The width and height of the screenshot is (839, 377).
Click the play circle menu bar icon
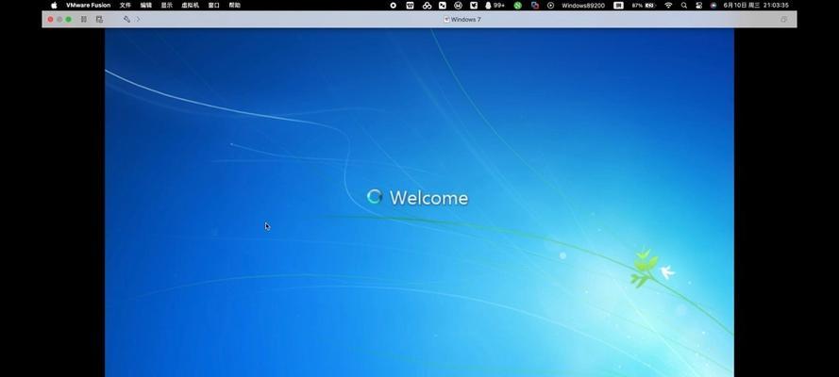click(550, 6)
